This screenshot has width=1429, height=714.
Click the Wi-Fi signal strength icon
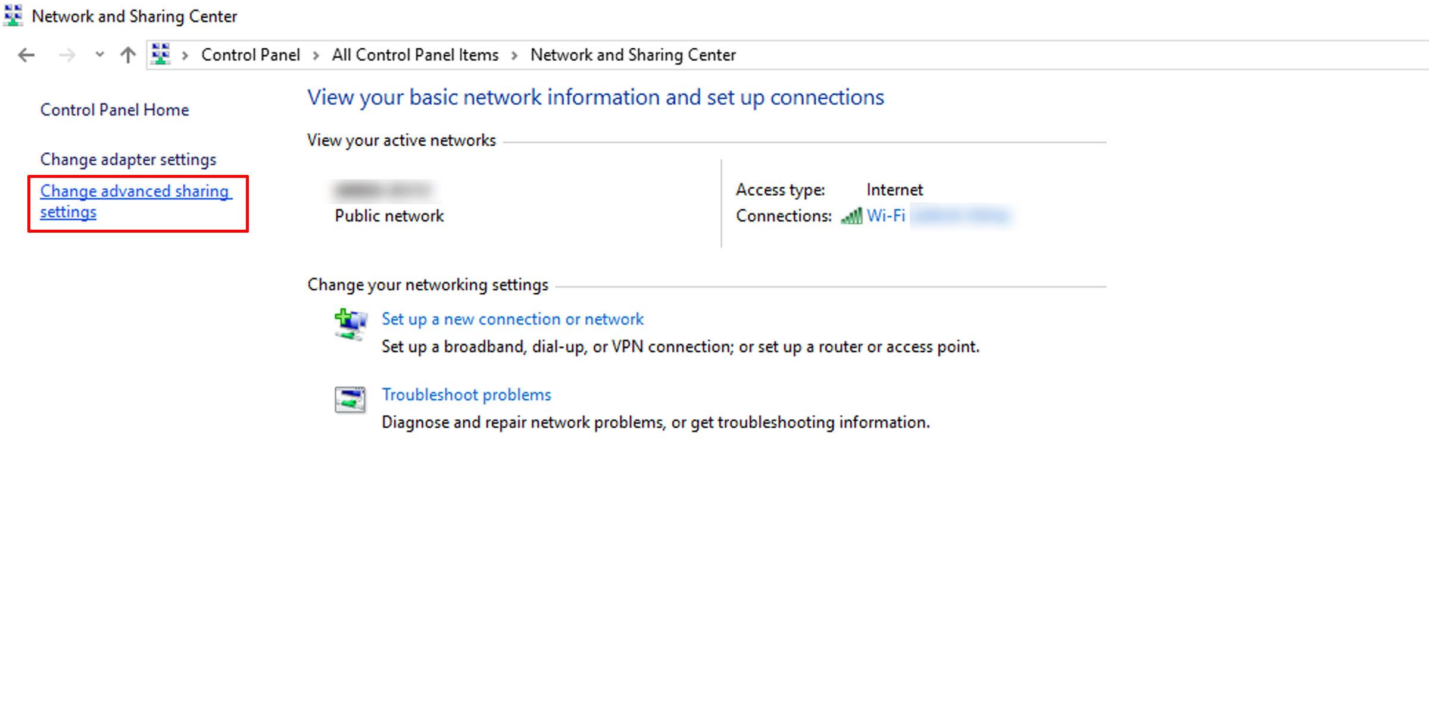pyautogui.click(x=851, y=216)
